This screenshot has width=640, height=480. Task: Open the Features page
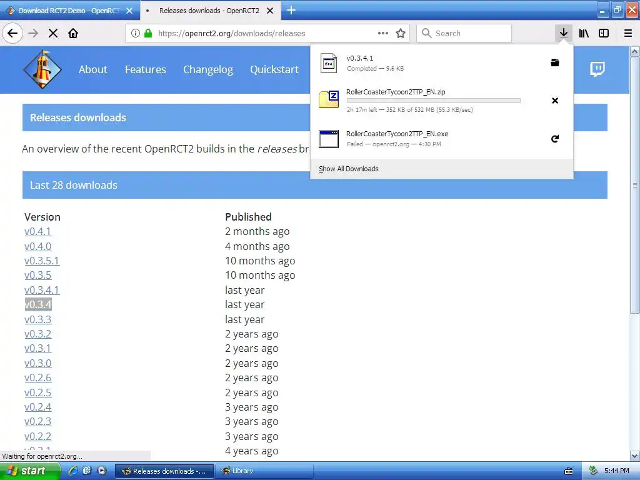pos(145,69)
